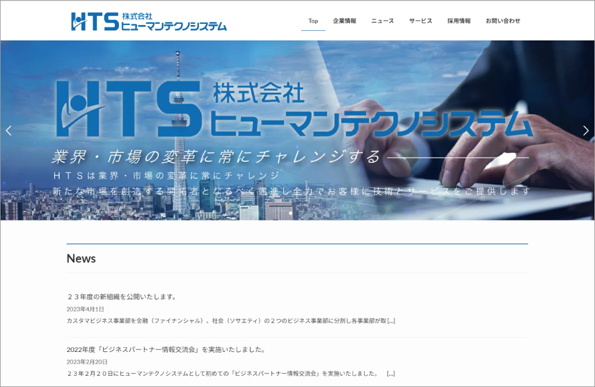Go to the previous hero slide
The height and width of the screenshot is (387, 595).
[9, 130]
